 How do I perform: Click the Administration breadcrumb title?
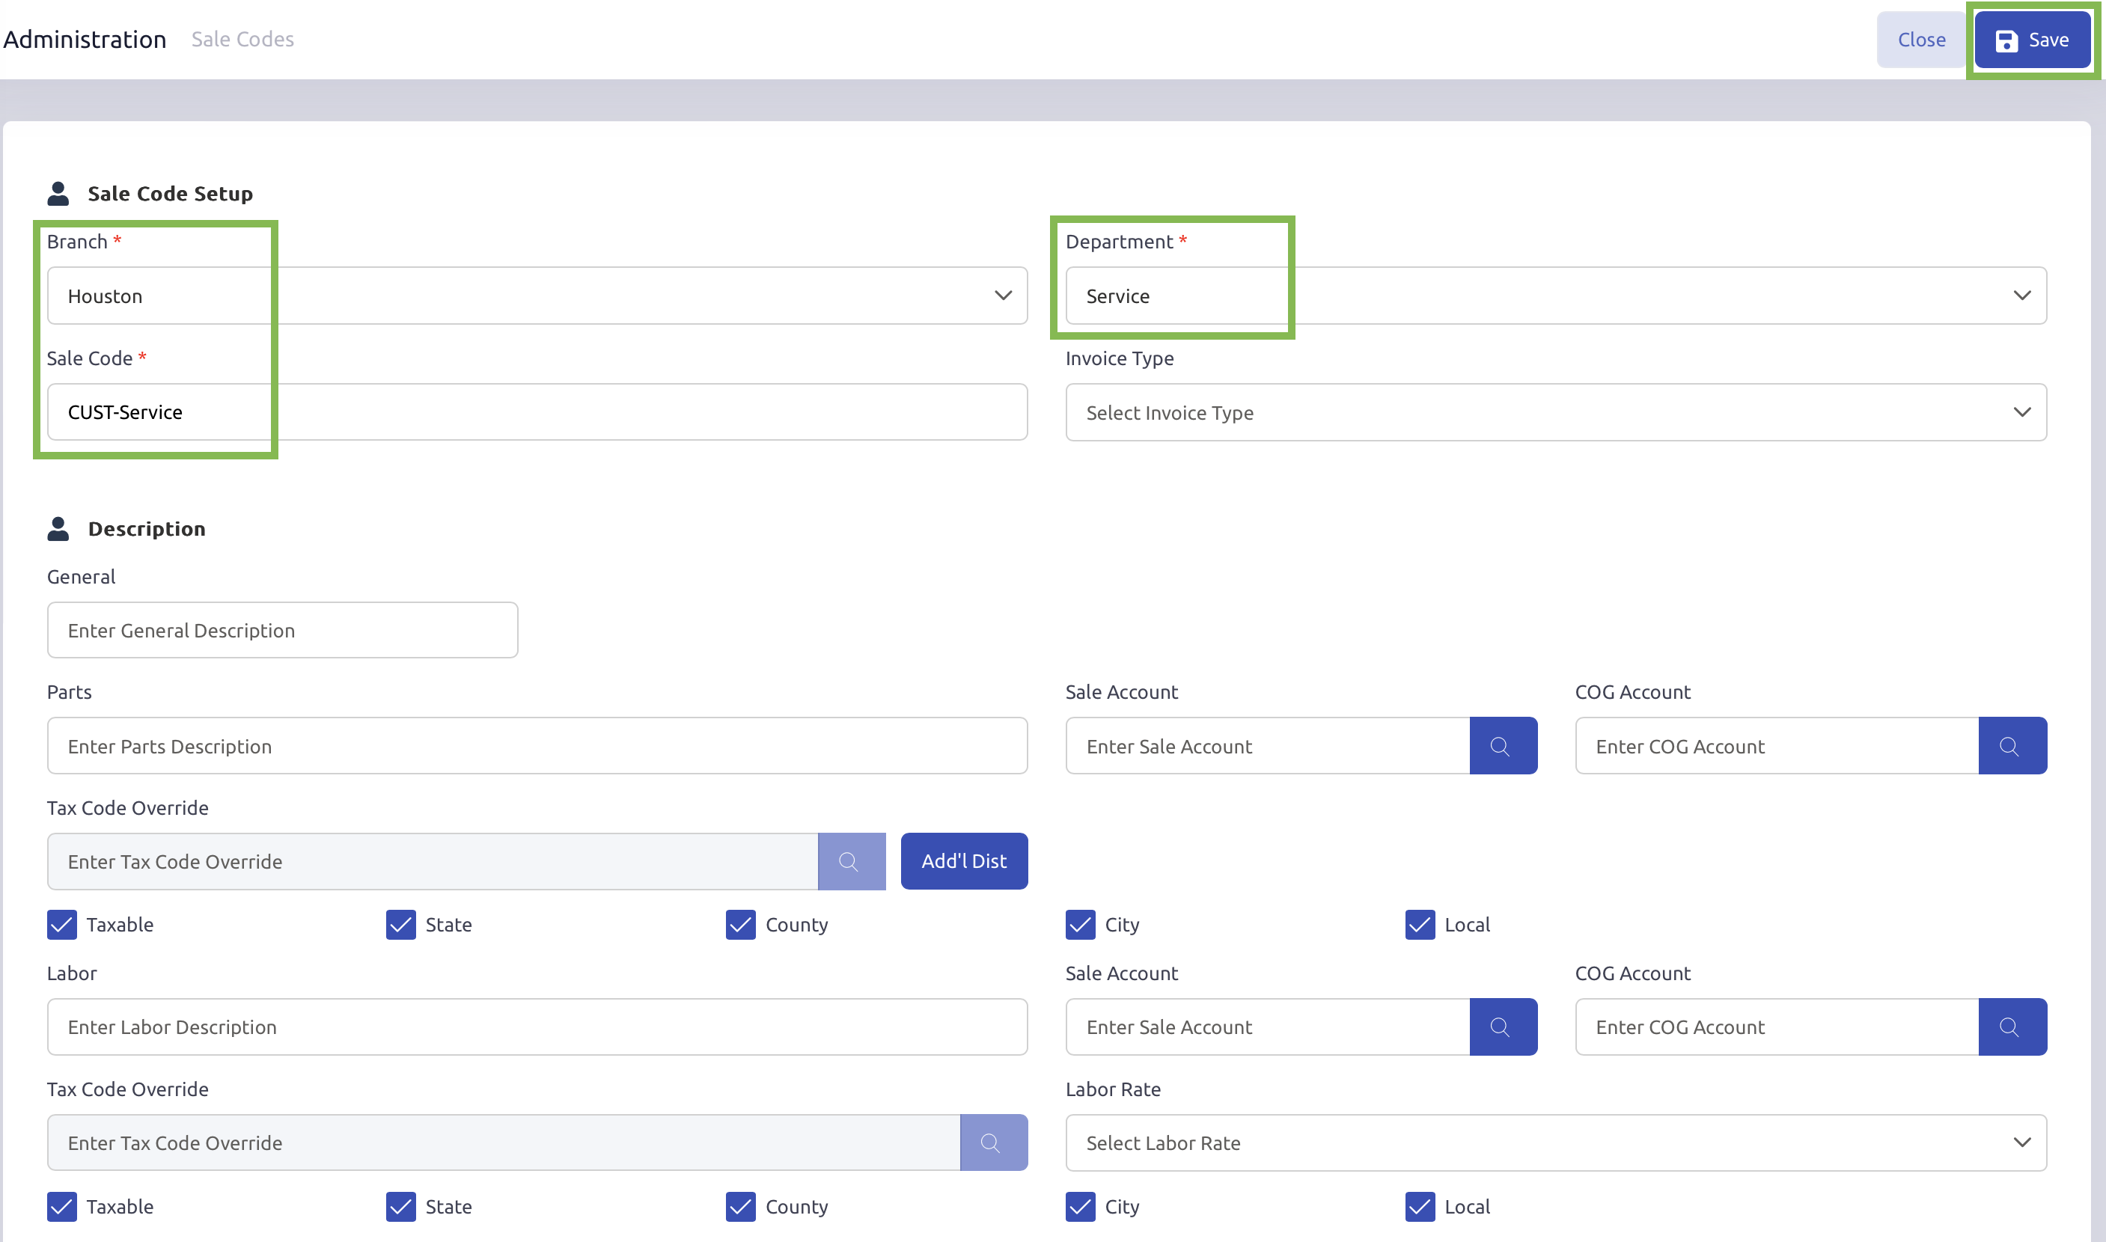pos(85,40)
